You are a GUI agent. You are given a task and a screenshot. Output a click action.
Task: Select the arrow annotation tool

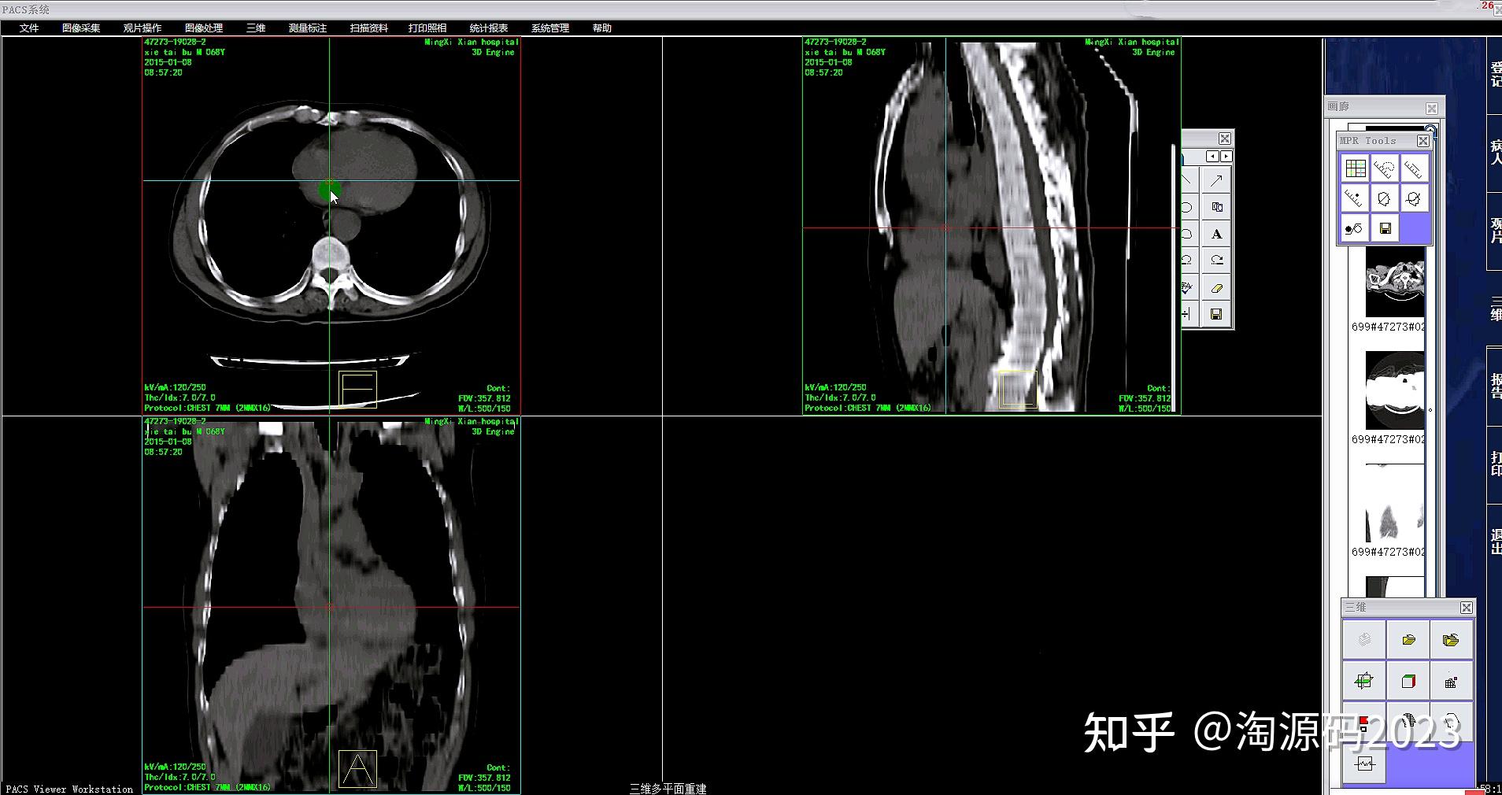point(1216,179)
